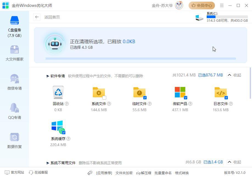Toggle the 软件专清 disclosure triangle

48,76
